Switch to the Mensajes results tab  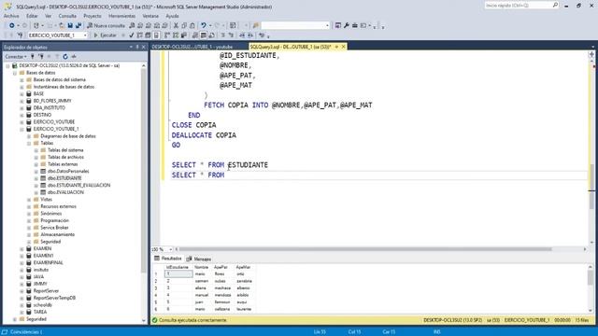(199, 259)
